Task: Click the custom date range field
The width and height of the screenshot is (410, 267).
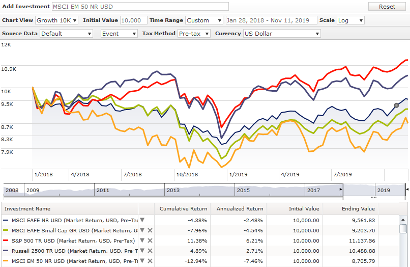Action: pos(271,20)
